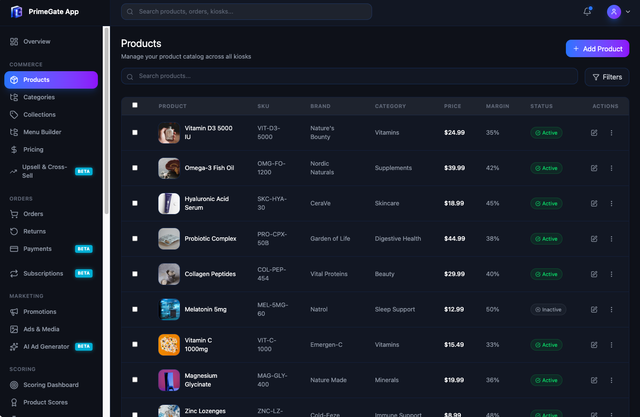Click the $44.99 price cell
The height and width of the screenshot is (417, 640).
click(454, 239)
